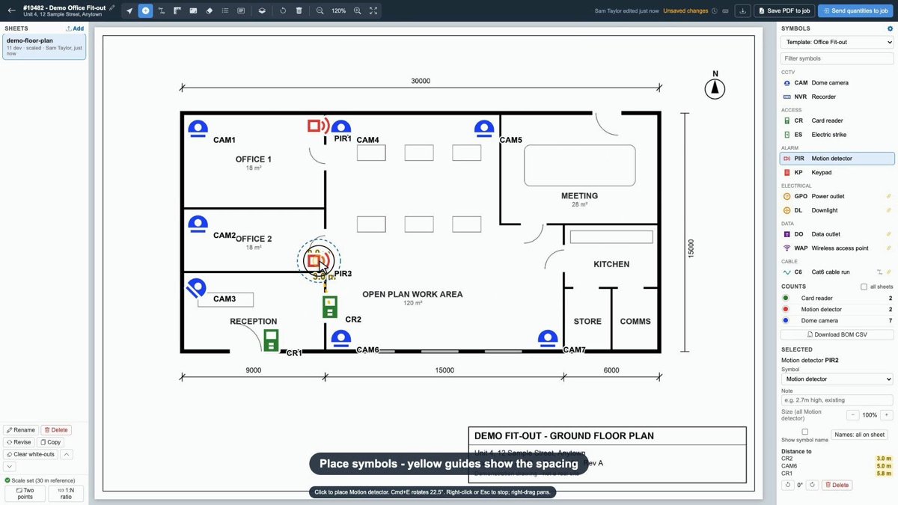Collapse sheet actions with up chevron
Viewport: 898px width, 505px height.
click(x=67, y=454)
